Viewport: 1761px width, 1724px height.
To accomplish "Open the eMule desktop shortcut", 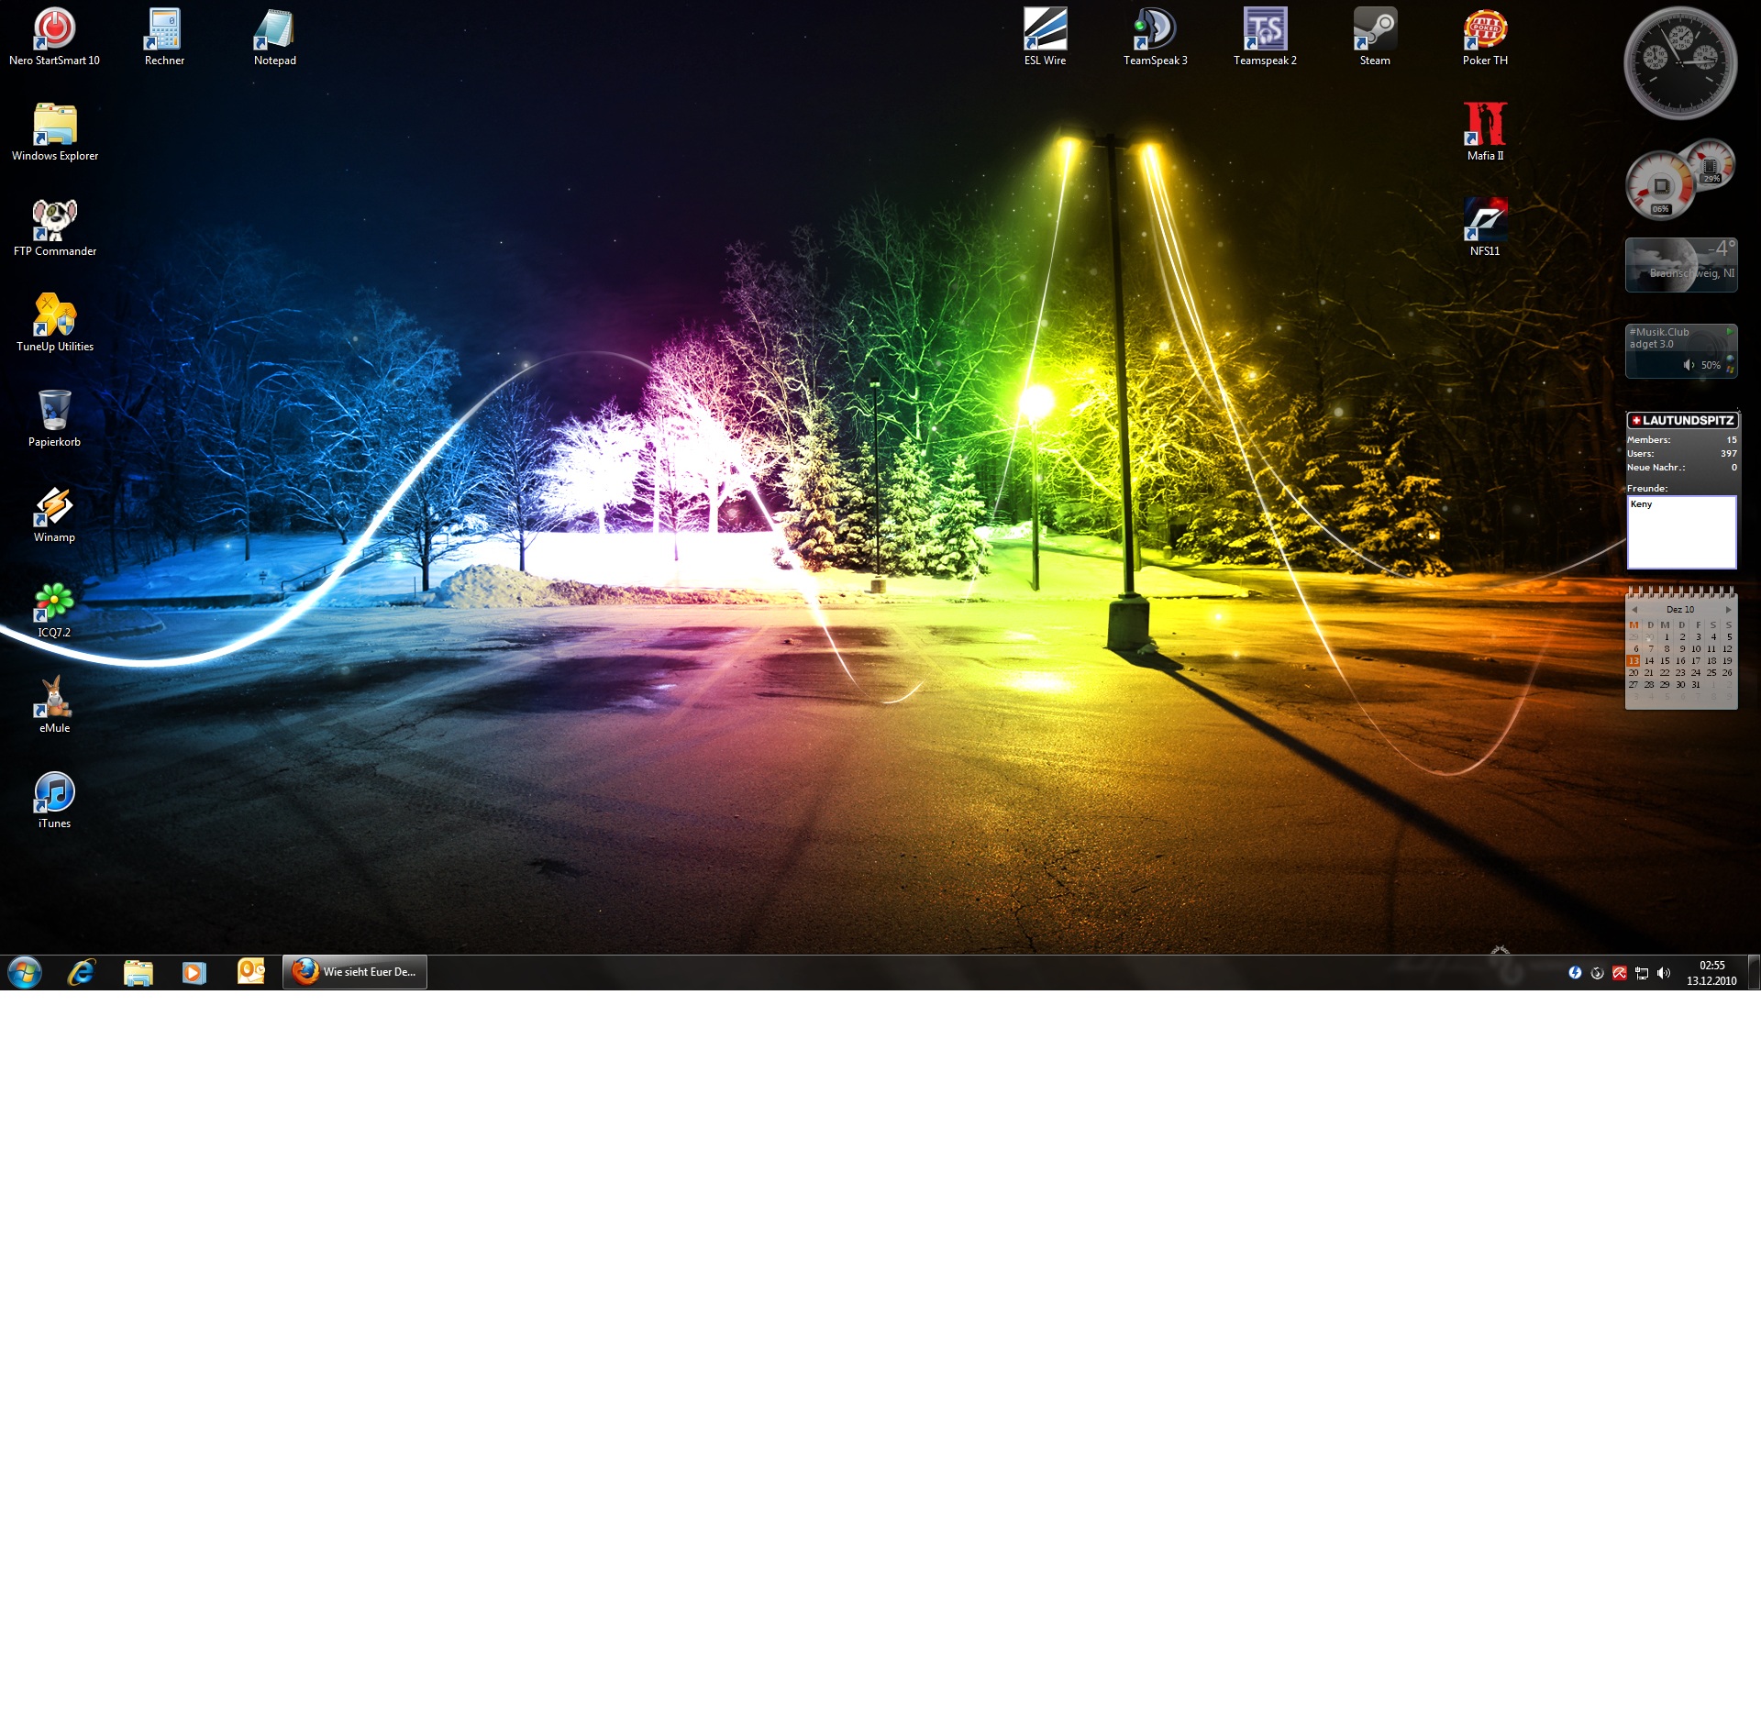I will tap(54, 698).
